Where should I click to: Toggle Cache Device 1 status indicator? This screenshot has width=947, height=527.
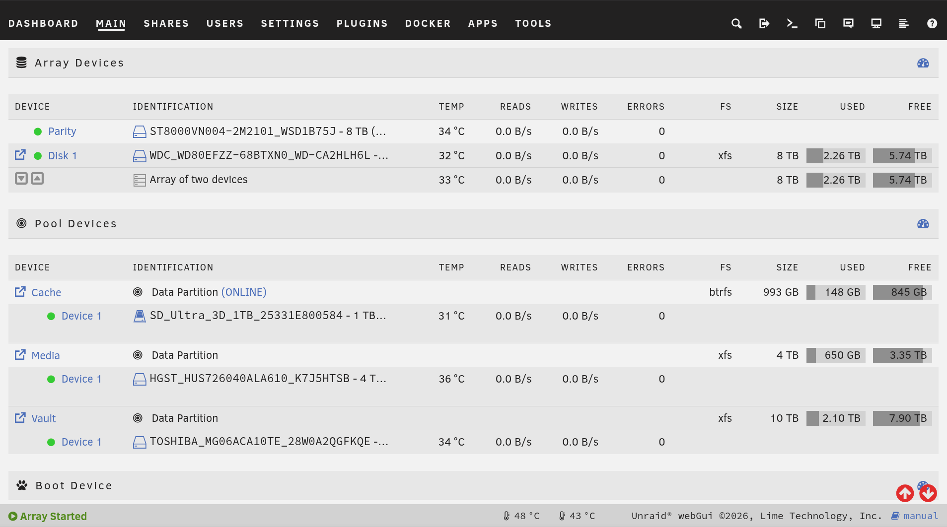(x=51, y=316)
